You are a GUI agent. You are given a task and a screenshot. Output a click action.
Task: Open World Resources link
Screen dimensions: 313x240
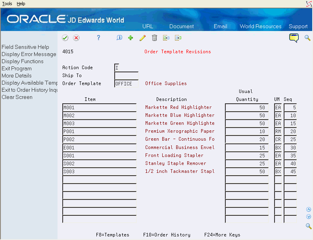click(261, 26)
